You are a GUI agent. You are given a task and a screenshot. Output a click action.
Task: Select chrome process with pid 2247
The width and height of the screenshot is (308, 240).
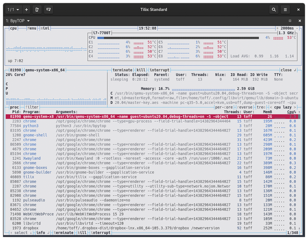(x=153, y=140)
